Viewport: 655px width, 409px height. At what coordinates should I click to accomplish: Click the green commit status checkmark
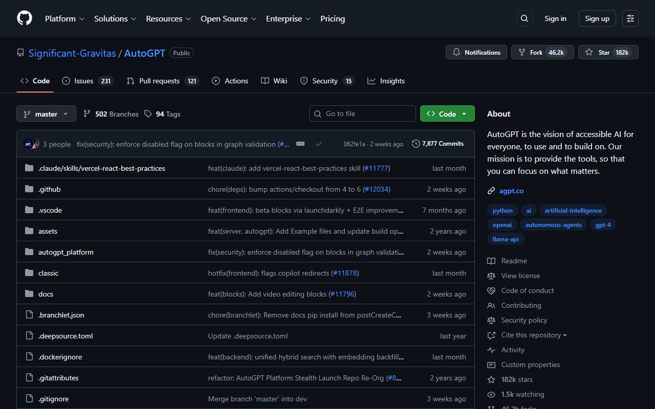[x=319, y=144]
